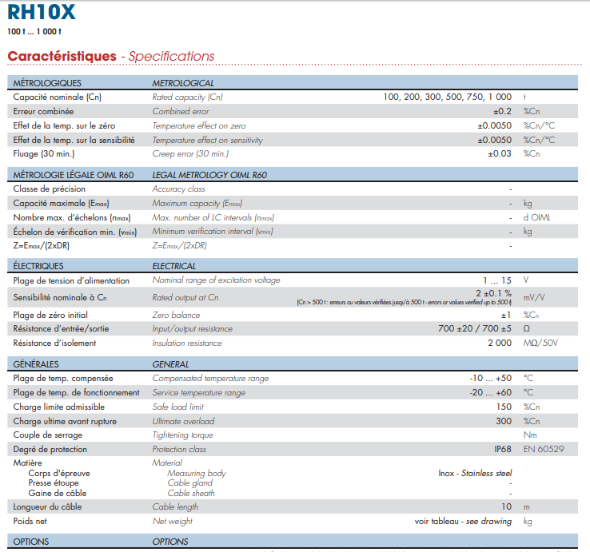The image size is (590, 552).
Task: Select the "EN 60529" standard text
Action: [x=544, y=450]
